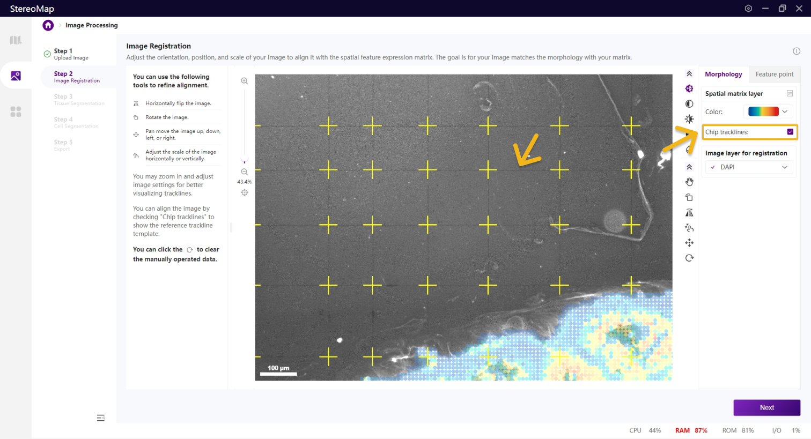Select the Morphology tab

click(723, 75)
